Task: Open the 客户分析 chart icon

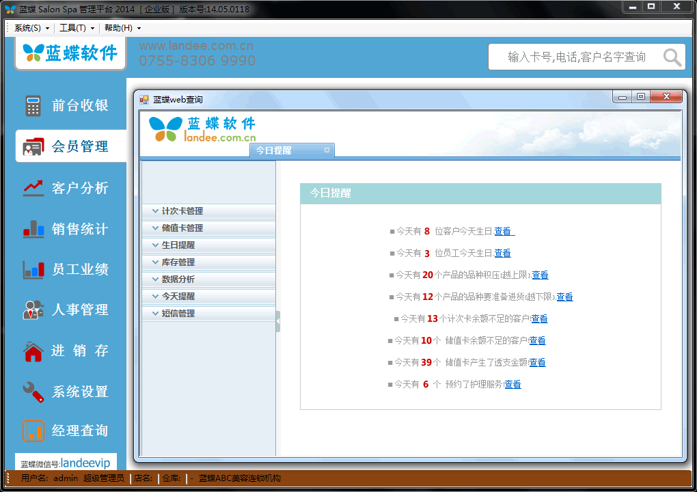Action: click(33, 188)
